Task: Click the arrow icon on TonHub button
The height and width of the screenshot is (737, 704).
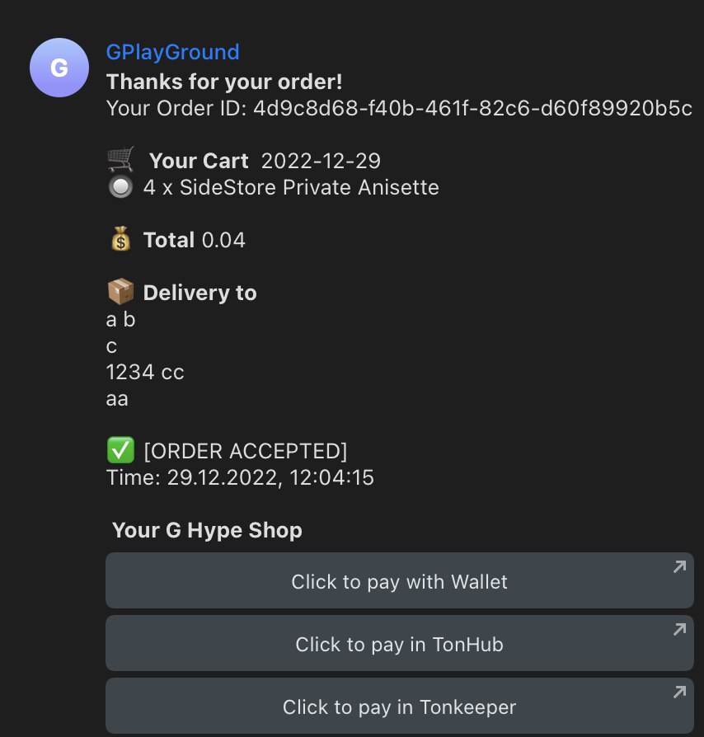Action: pyautogui.click(x=679, y=629)
